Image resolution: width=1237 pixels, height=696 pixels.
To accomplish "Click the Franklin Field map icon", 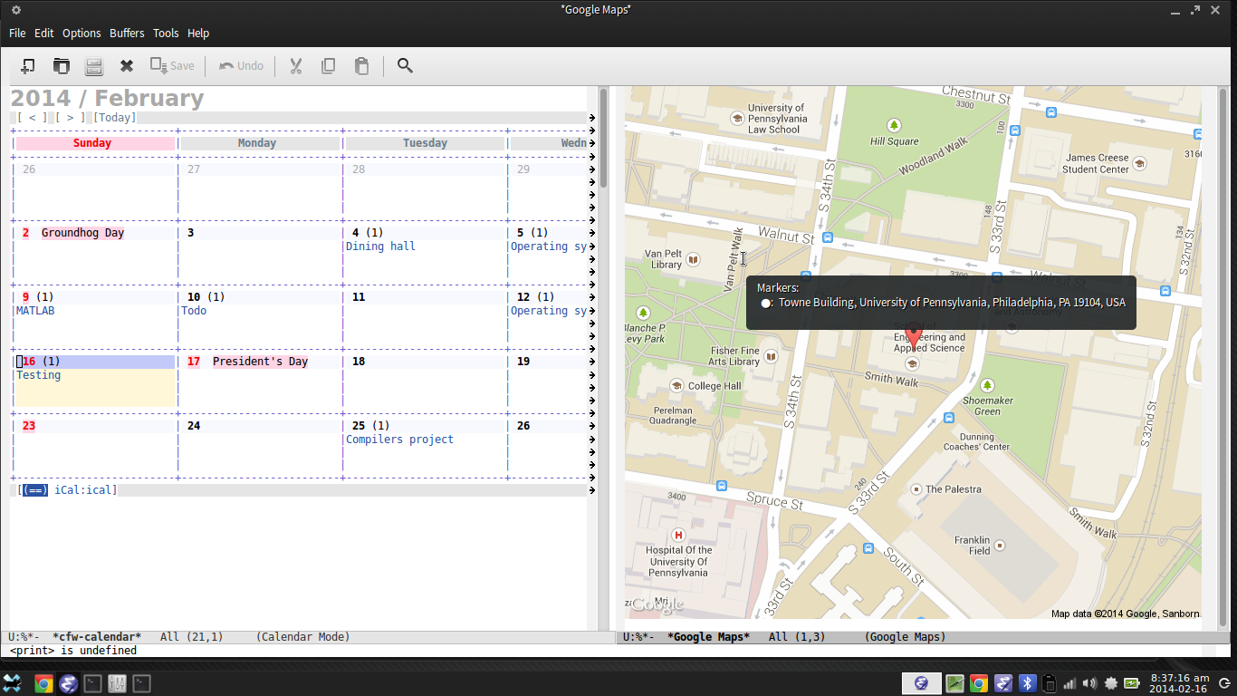I will point(1001,546).
